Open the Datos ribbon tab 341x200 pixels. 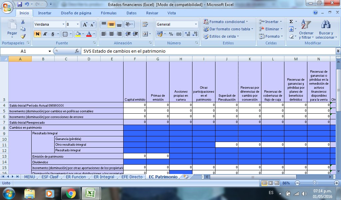pos(131,13)
